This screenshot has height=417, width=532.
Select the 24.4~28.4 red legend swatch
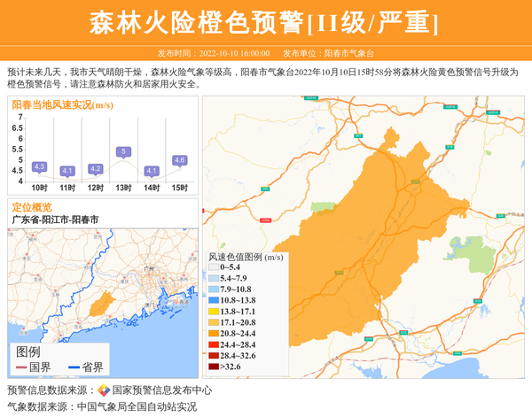click(x=213, y=344)
